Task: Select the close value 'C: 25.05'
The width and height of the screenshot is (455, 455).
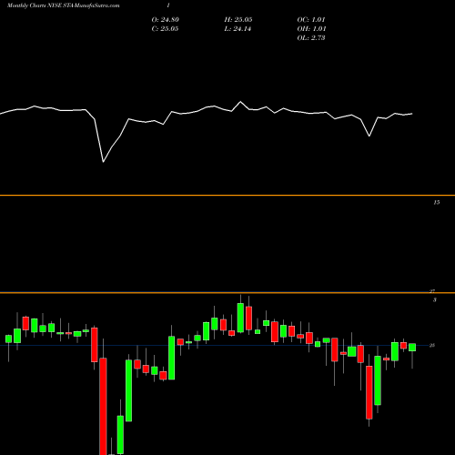Action: coord(165,29)
